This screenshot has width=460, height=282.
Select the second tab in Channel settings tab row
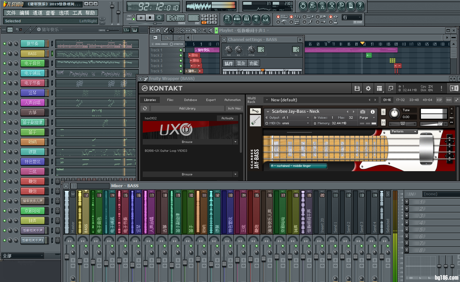[x=241, y=63]
